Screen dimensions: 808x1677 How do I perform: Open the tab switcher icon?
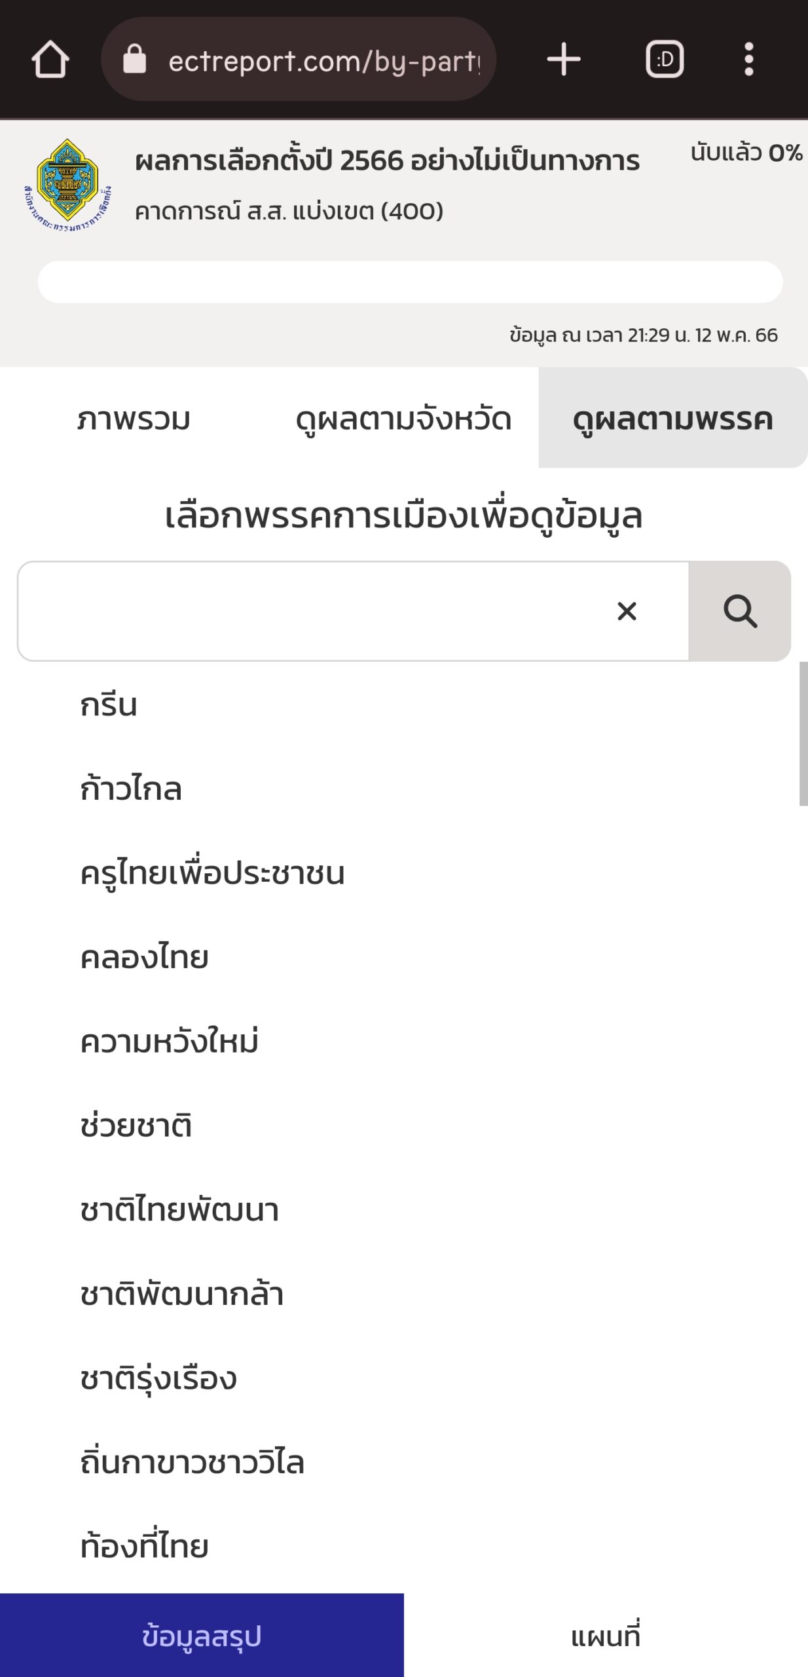coord(665,60)
